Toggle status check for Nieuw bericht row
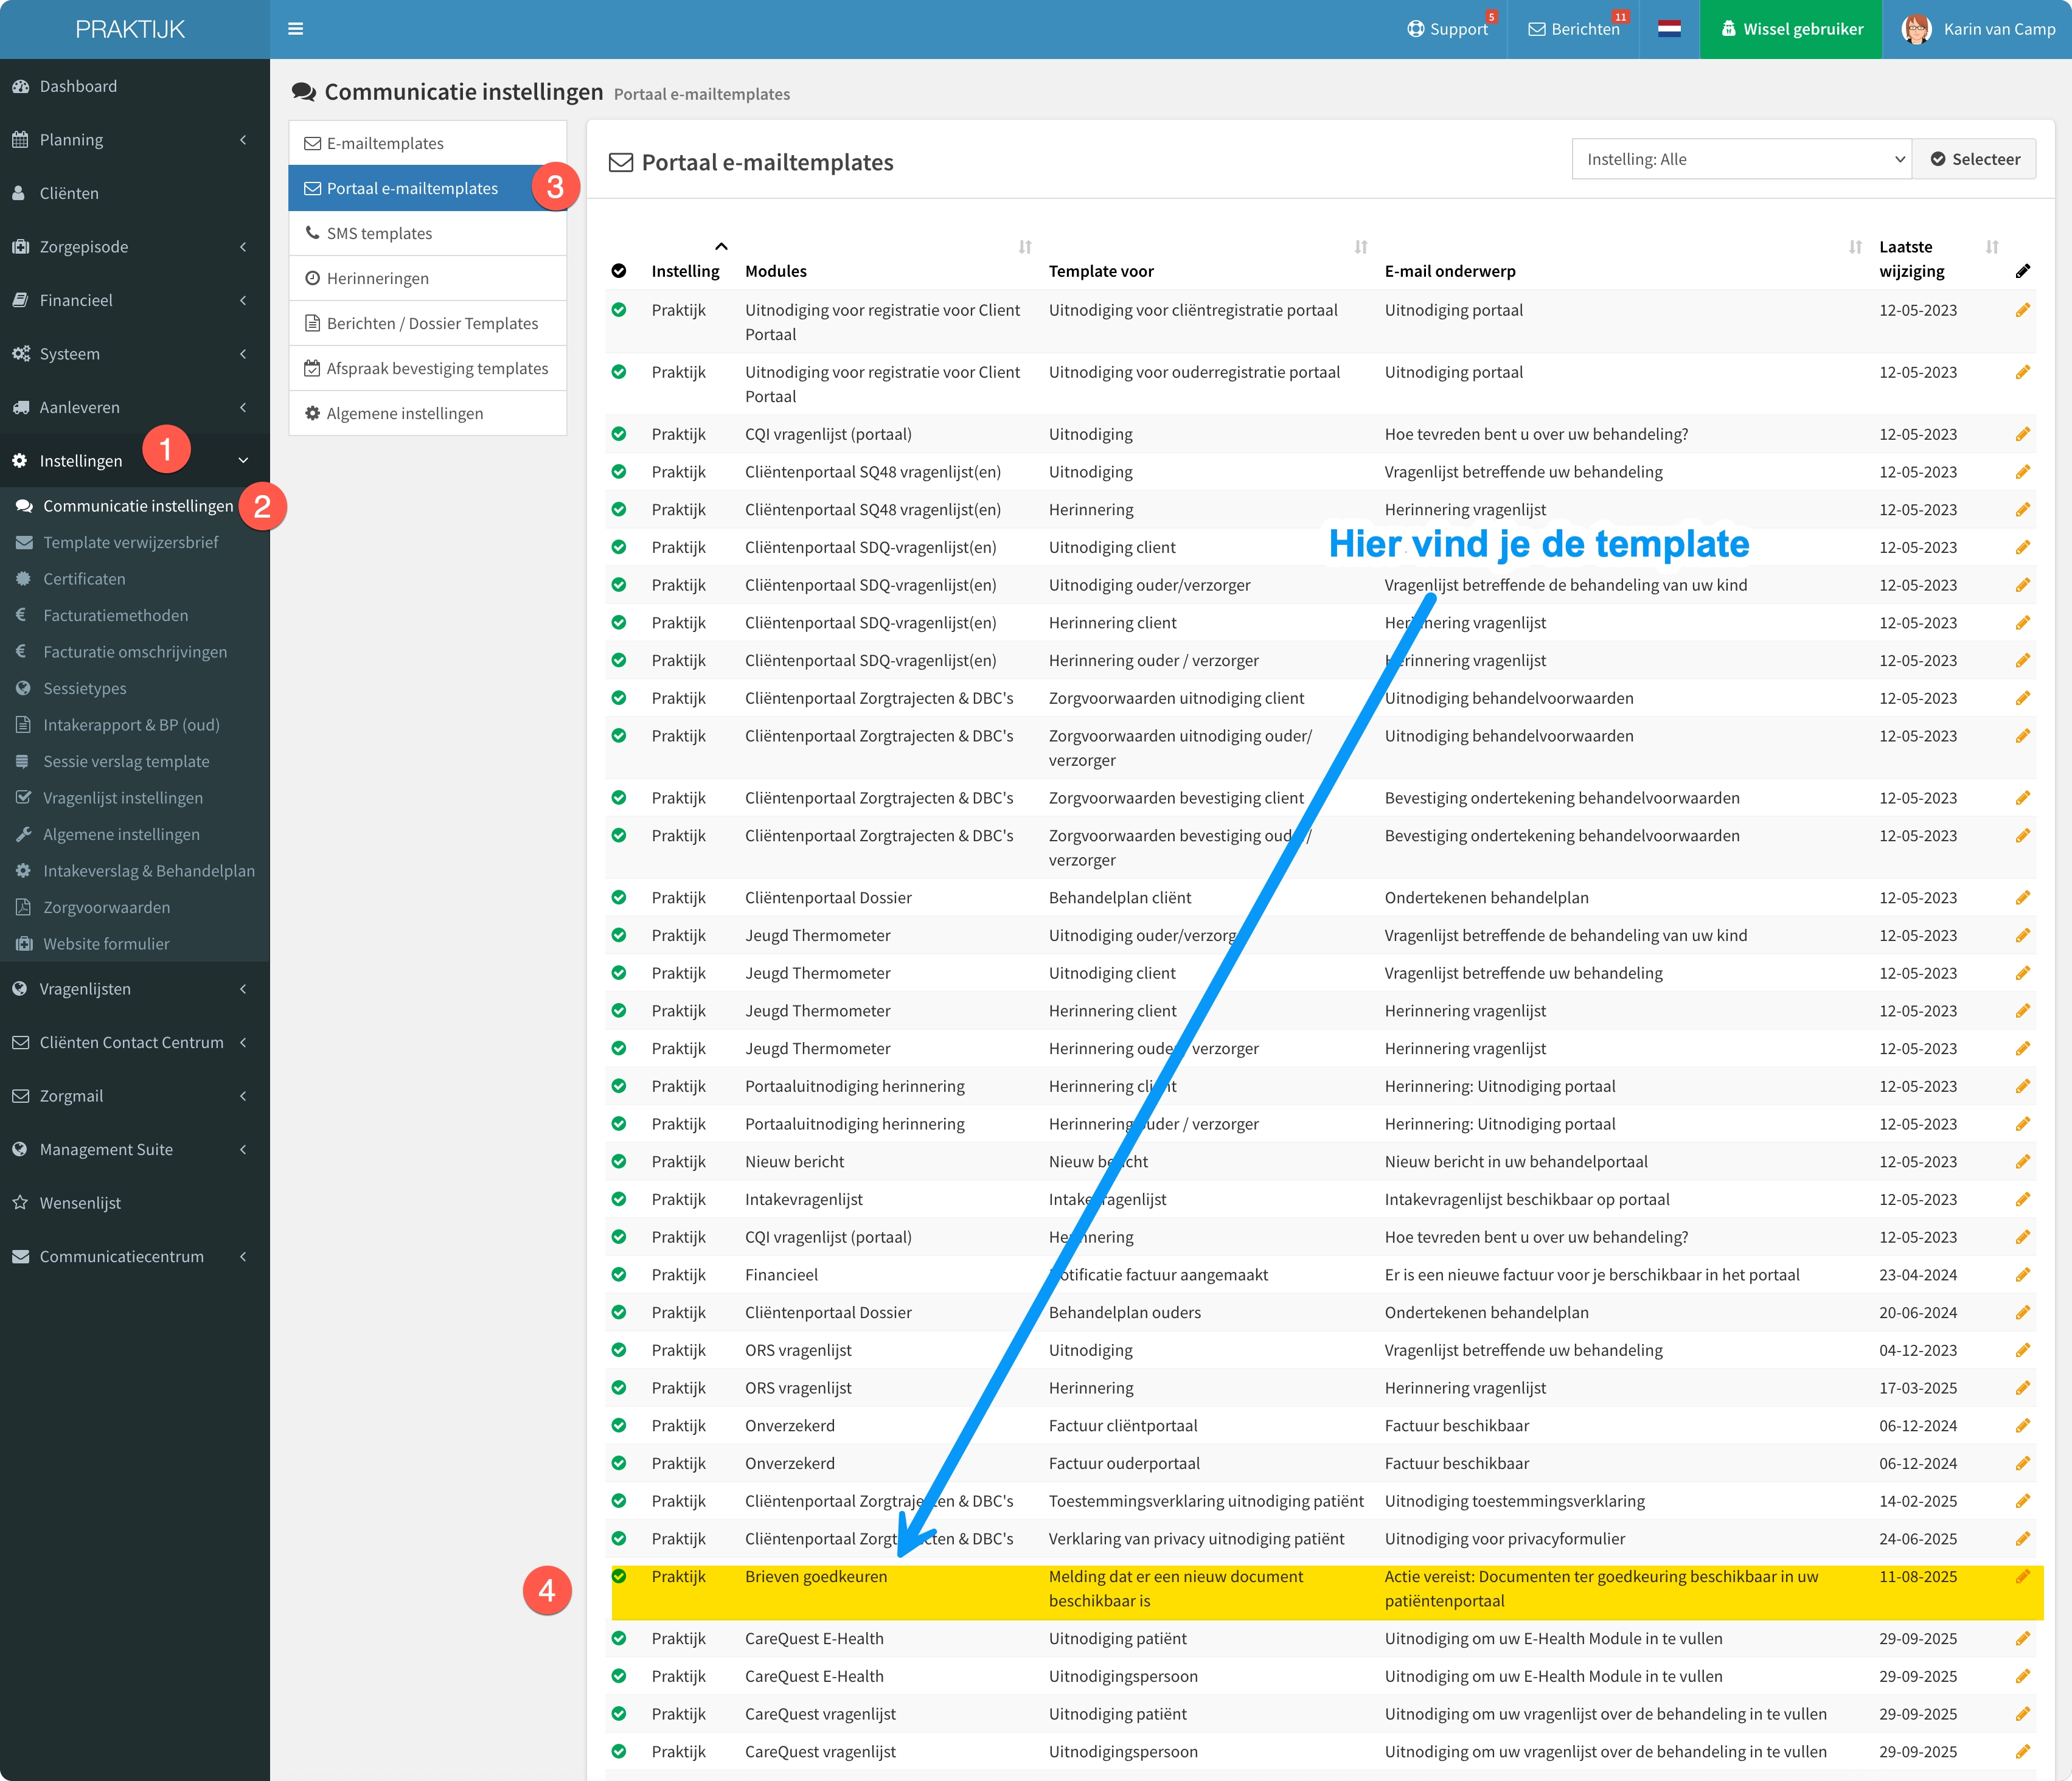The width and height of the screenshot is (2072, 1781). [x=619, y=1162]
